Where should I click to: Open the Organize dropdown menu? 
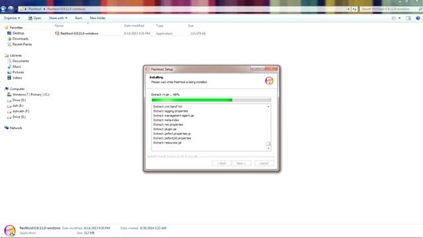pyautogui.click(x=12, y=18)
